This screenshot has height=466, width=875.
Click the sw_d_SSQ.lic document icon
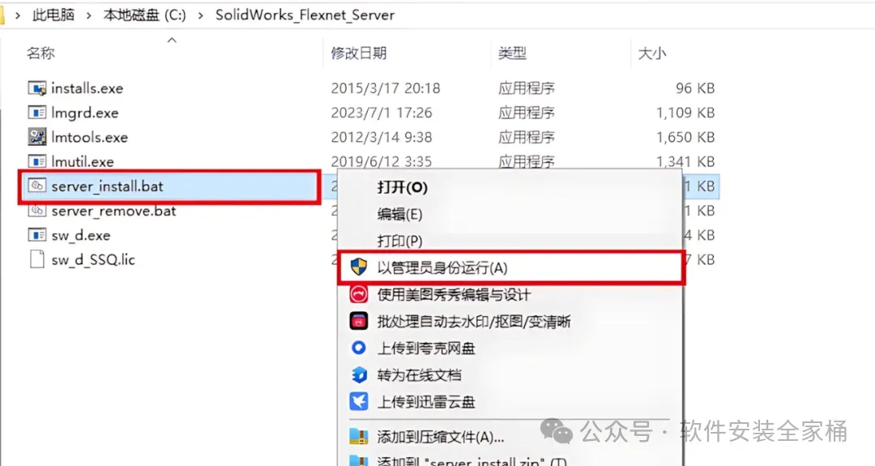click(x=36, y=259)
